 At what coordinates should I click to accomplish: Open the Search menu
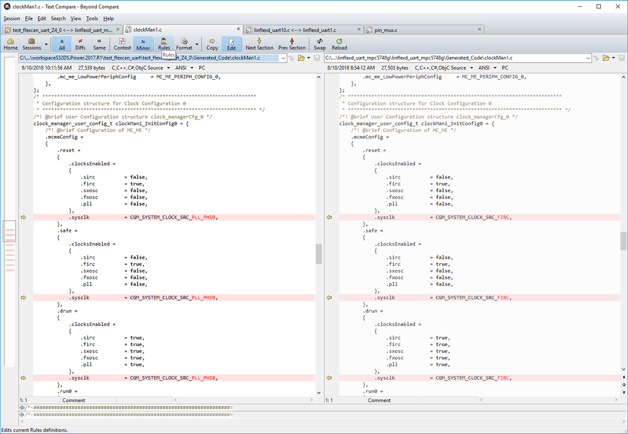[x=58, y=18]
